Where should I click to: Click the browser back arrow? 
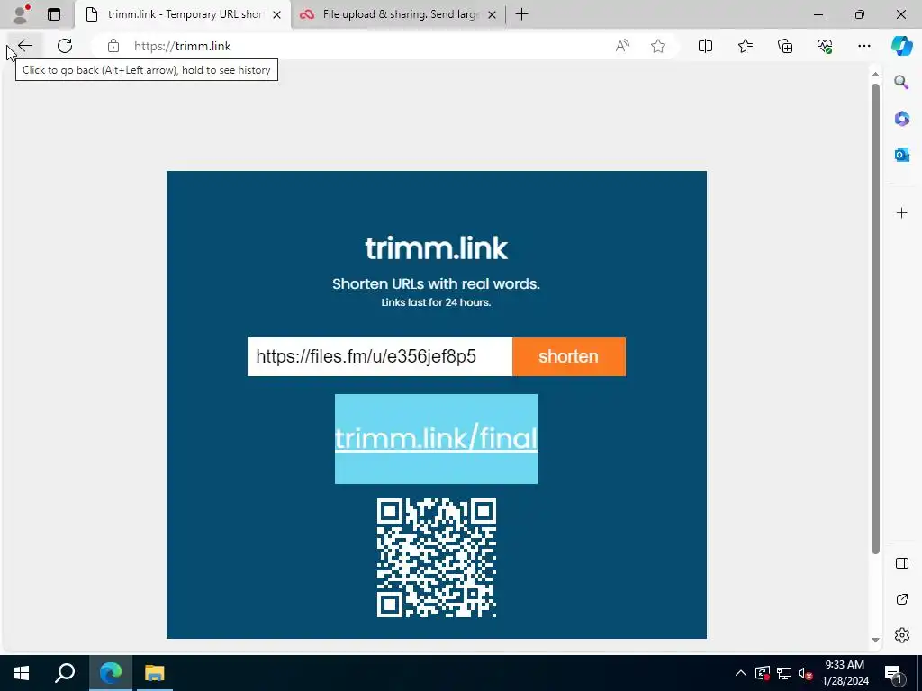pyautogui.click(x=24, y=46)
